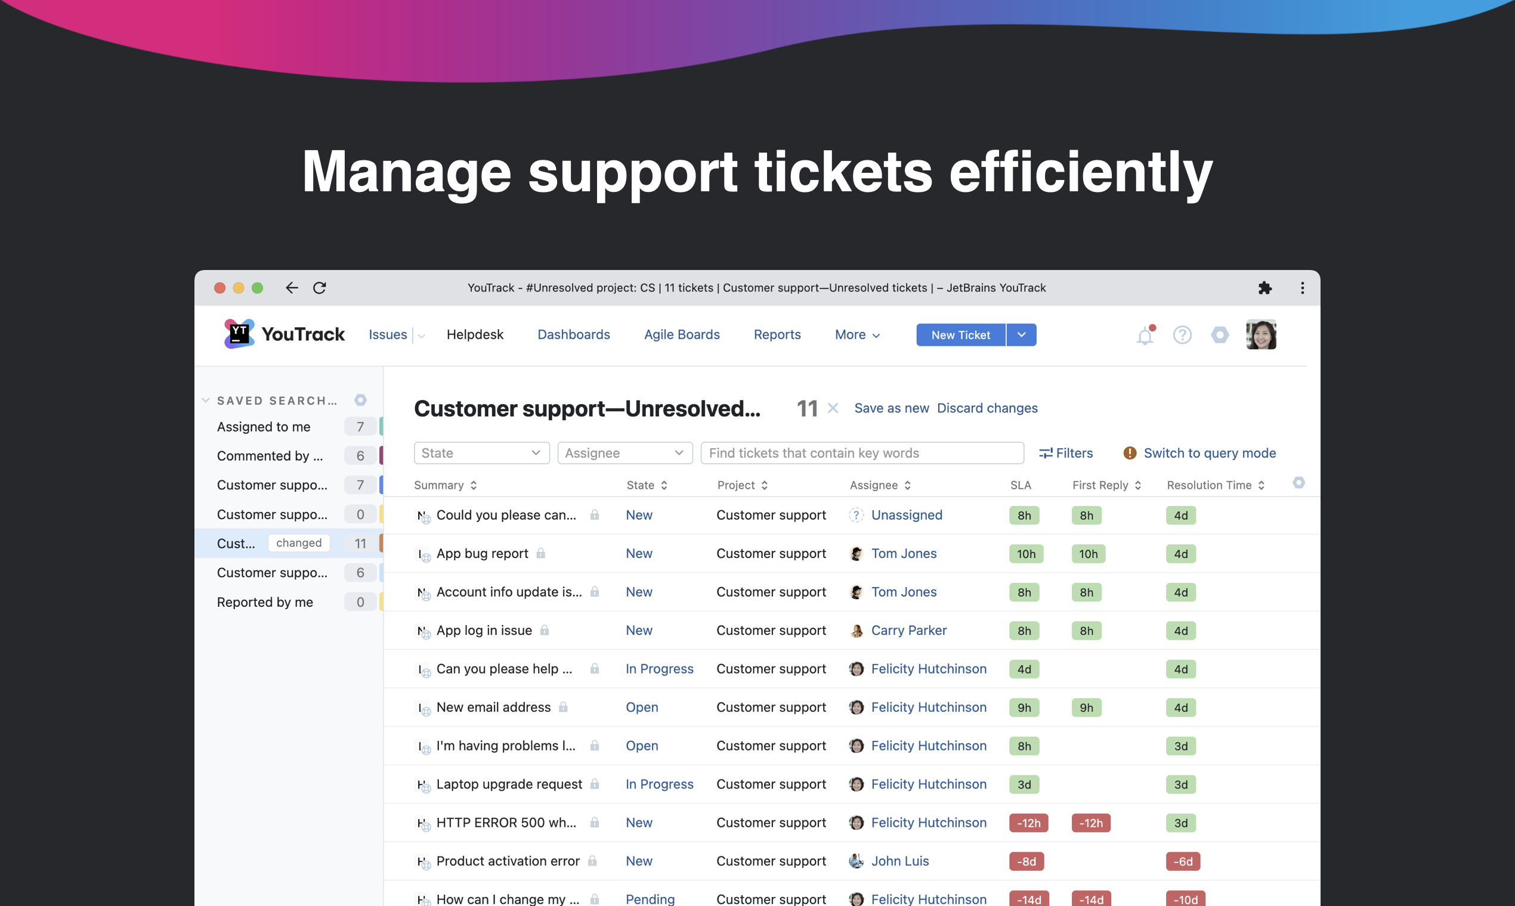This screenshot has height=906, width=1515.
Task: Click the browser back arrow
Action: (292, 287)
